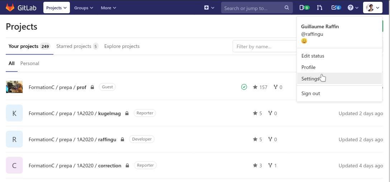Click the search magnifier icon
390x182 pixels.
[x=287, y=8]
